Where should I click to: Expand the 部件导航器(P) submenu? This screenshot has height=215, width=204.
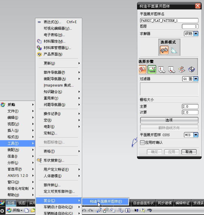[x=58, y=72]
